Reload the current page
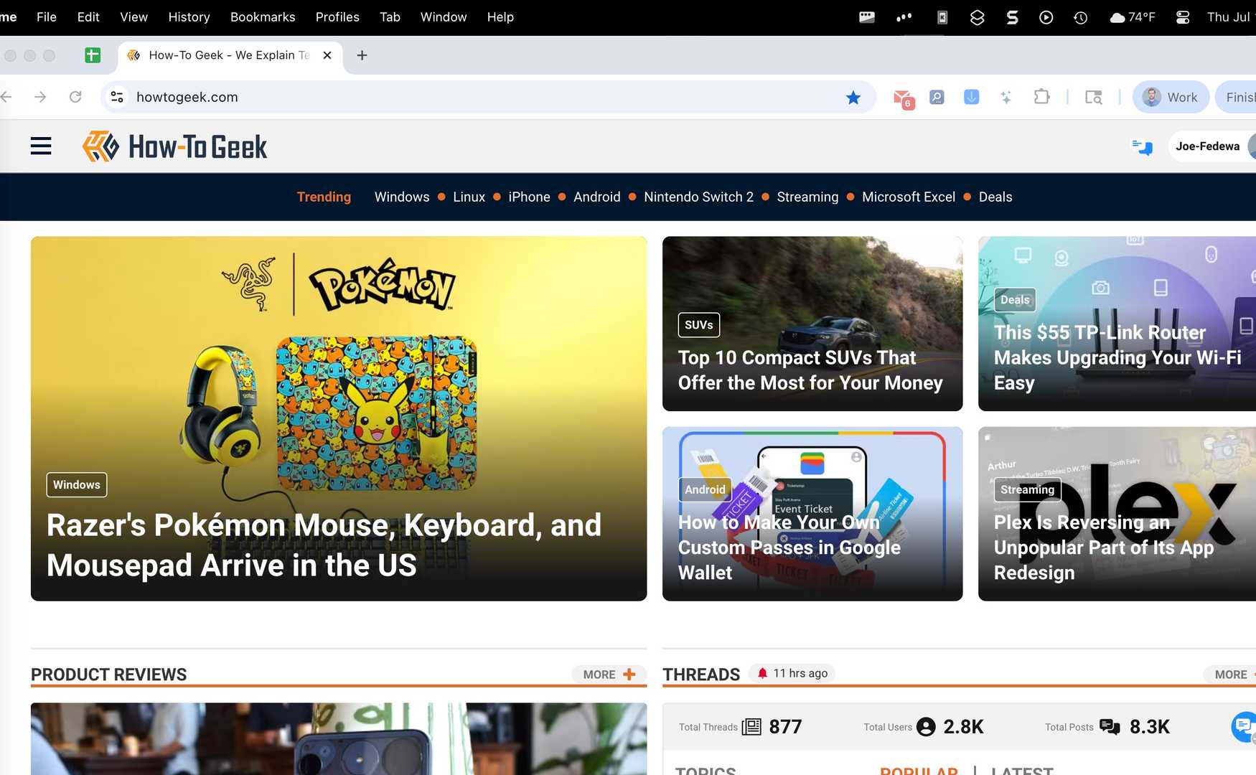 pos(75,97)
